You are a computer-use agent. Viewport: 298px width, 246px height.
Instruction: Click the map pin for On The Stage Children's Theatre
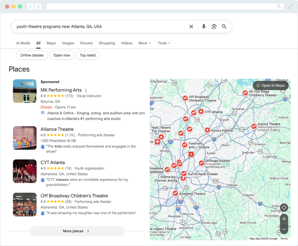click(x=245, y=93)
